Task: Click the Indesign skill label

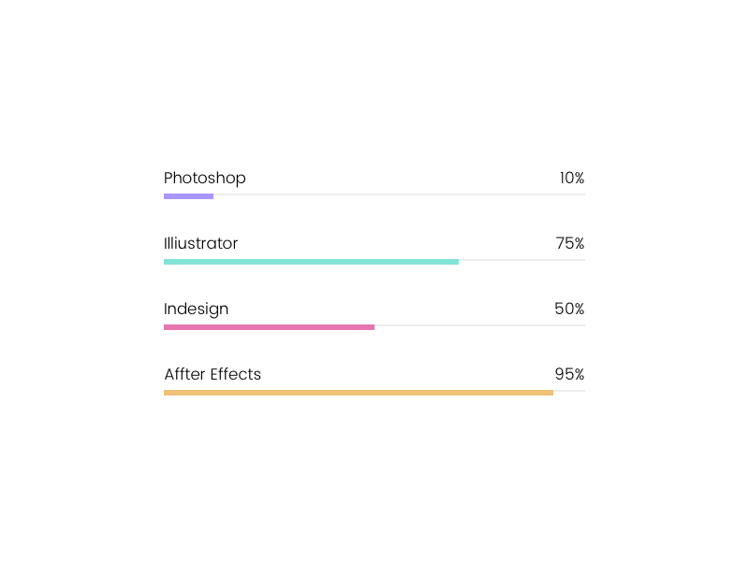Action: click(196, 309)
